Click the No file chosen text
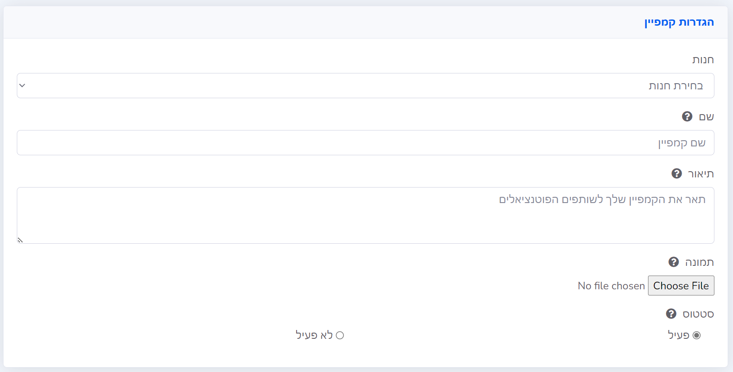 pyautogui.click(x=611, y=286)
